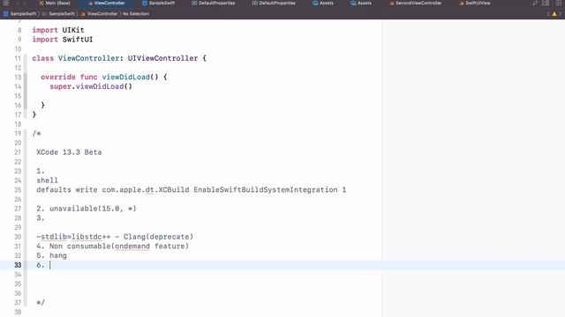
Task: Click 'super.viewDidLoad()' text
Action: click(x=91, y=86)
